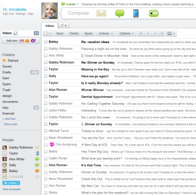Click the attachment icon on Taylor's Dinner on Sunday
The height and width of the screenshot is (195, 196).
(82, 124)
